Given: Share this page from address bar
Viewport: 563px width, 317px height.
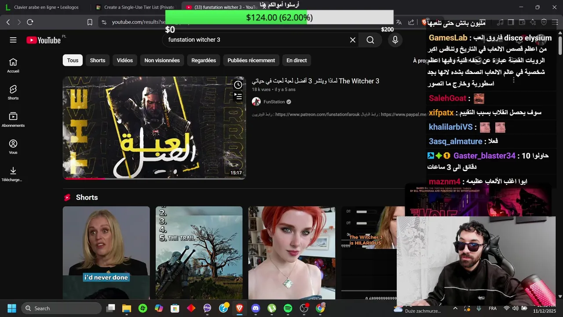Looking at the screenshot, I should click(411, 22).
